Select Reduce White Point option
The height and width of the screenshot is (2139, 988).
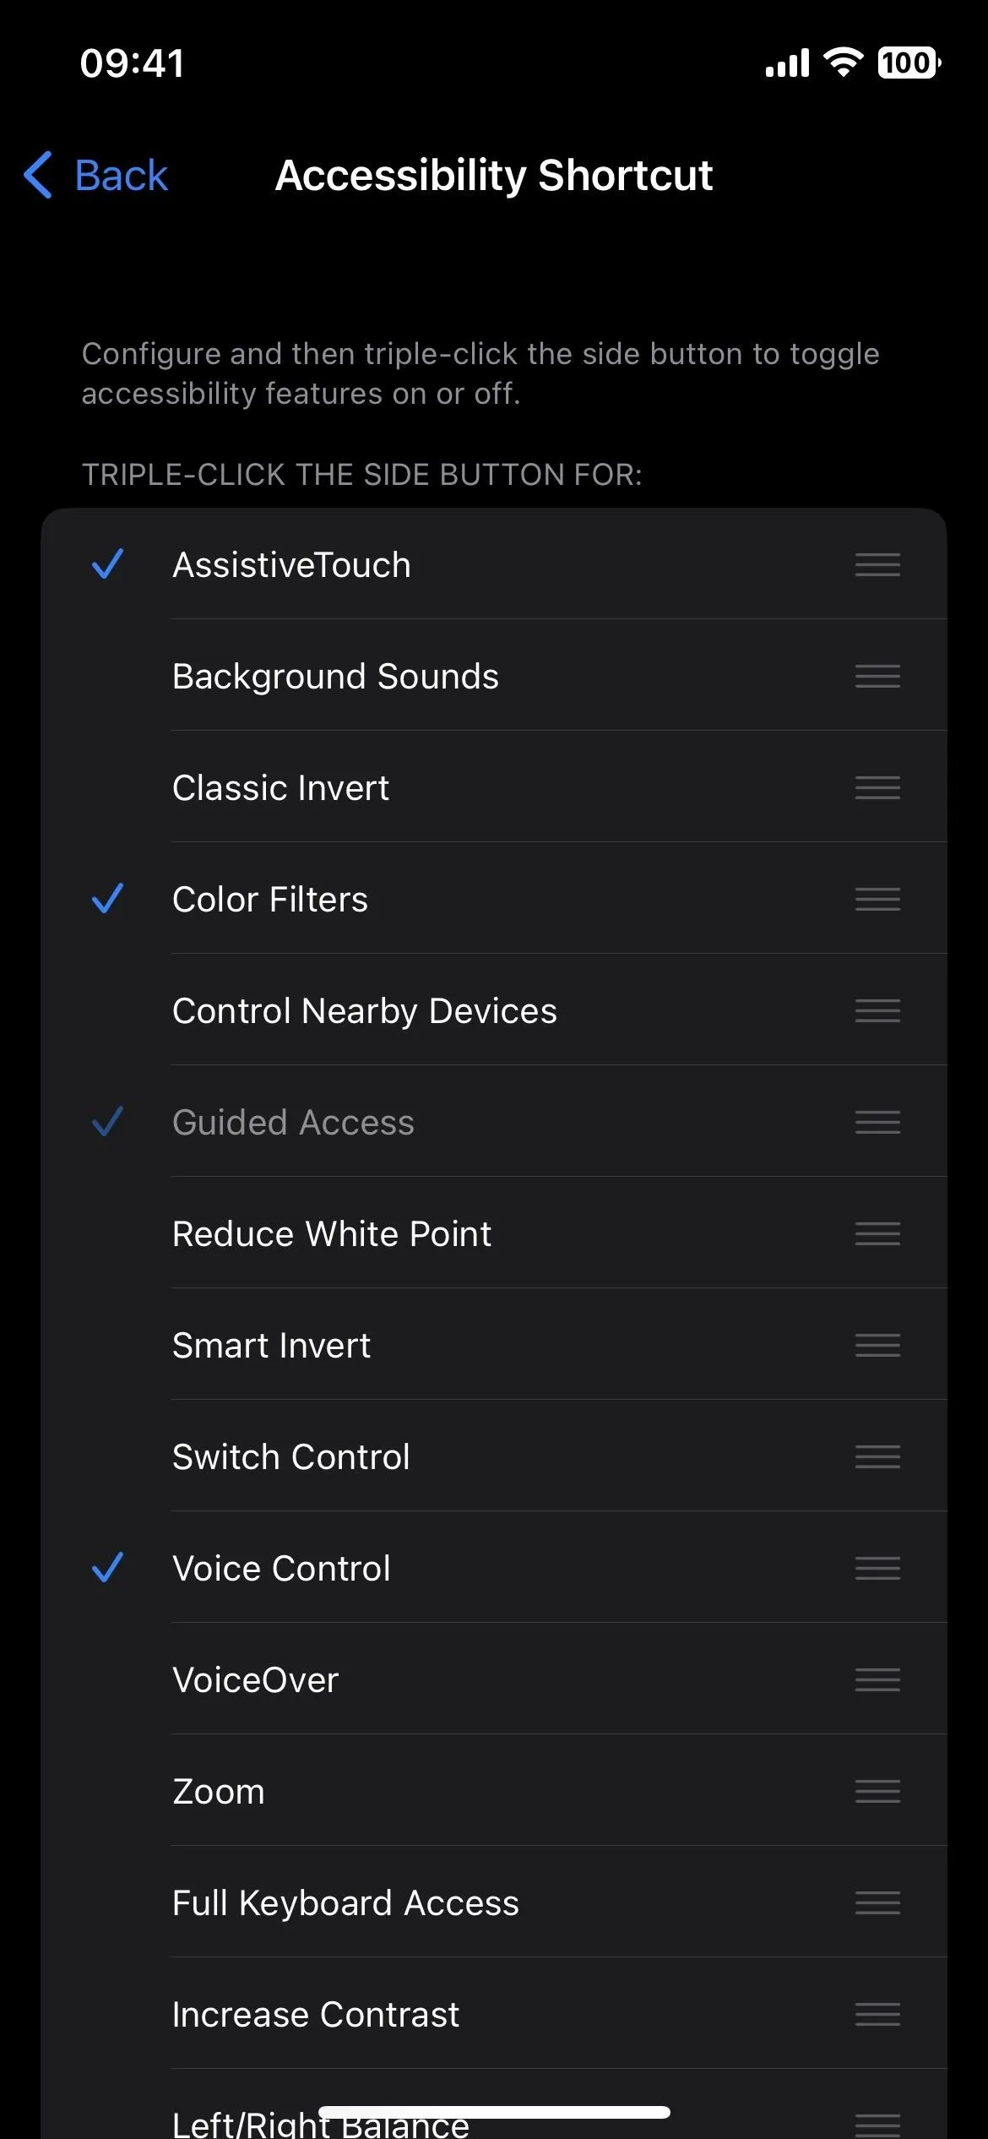click(x=494, y=1233)
